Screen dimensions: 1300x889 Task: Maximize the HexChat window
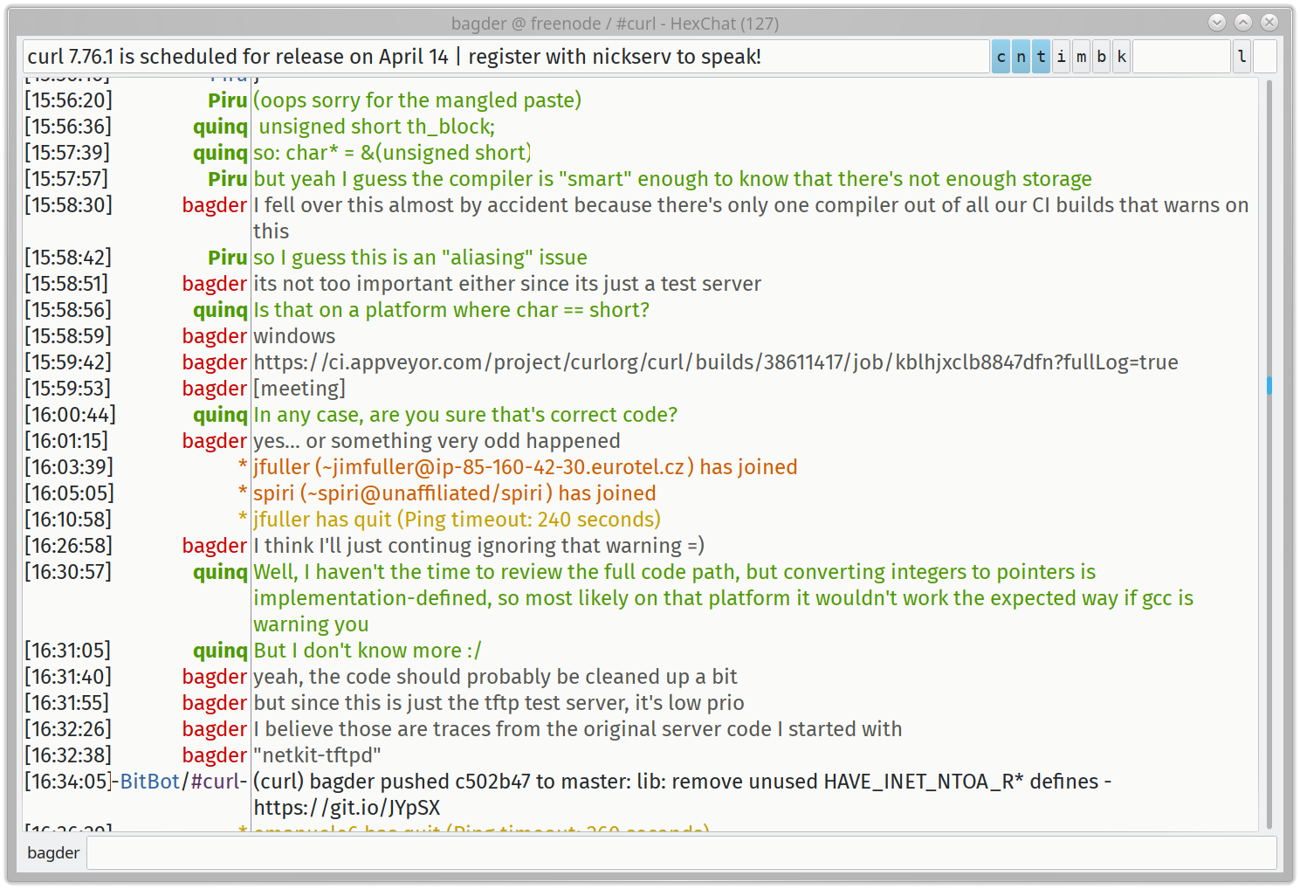[x=1243, y=23]
